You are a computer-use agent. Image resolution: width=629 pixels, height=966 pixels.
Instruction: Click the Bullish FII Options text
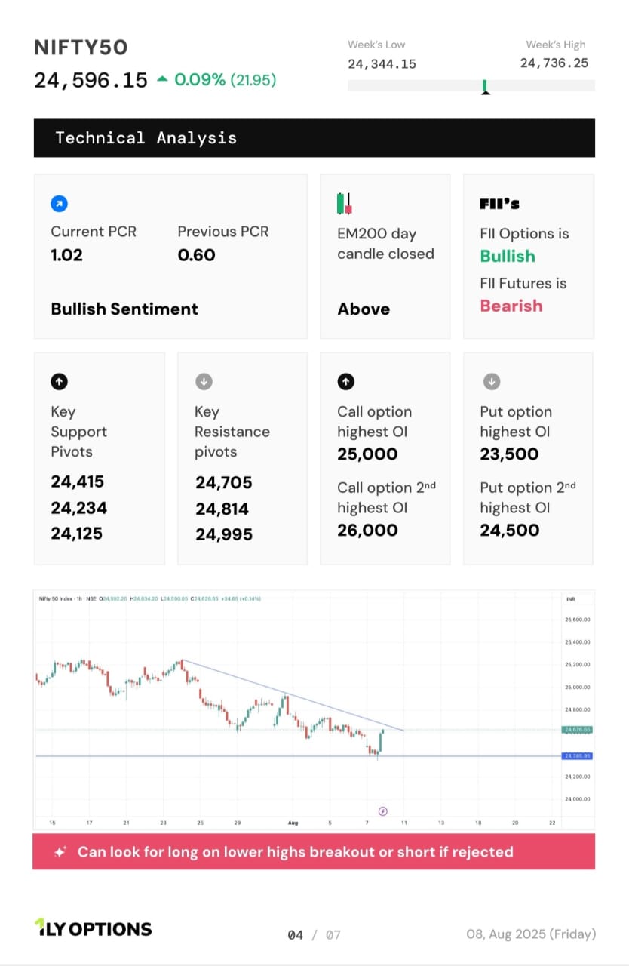[x=508, y=256]
